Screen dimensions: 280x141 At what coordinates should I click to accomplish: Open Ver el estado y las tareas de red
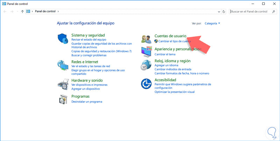click(91, 66)
